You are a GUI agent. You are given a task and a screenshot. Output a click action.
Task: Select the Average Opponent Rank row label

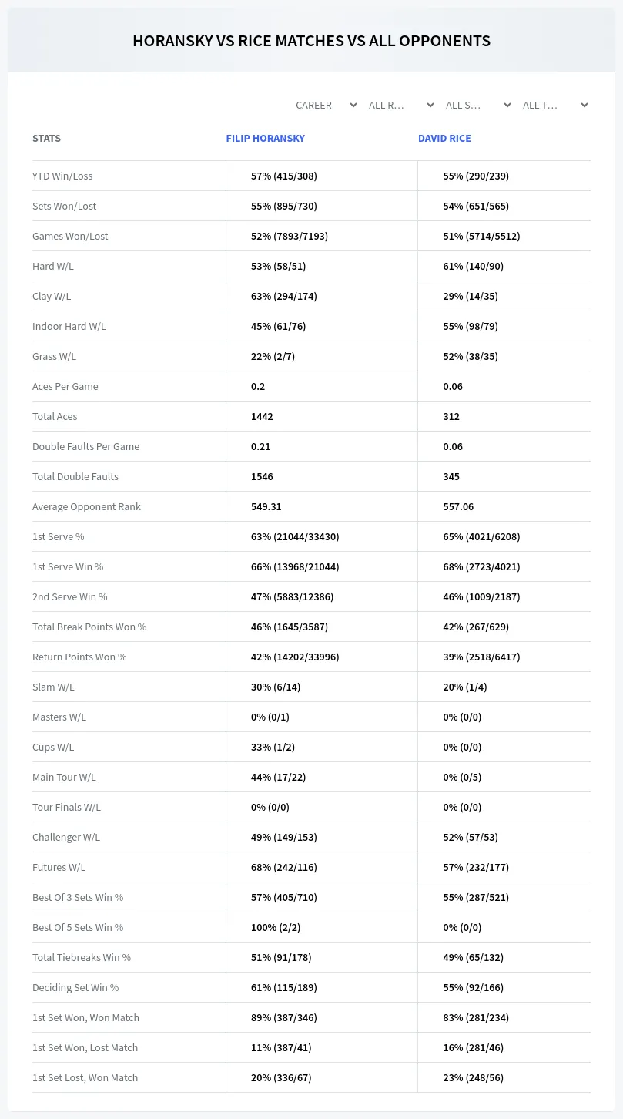tap(86, 506)
